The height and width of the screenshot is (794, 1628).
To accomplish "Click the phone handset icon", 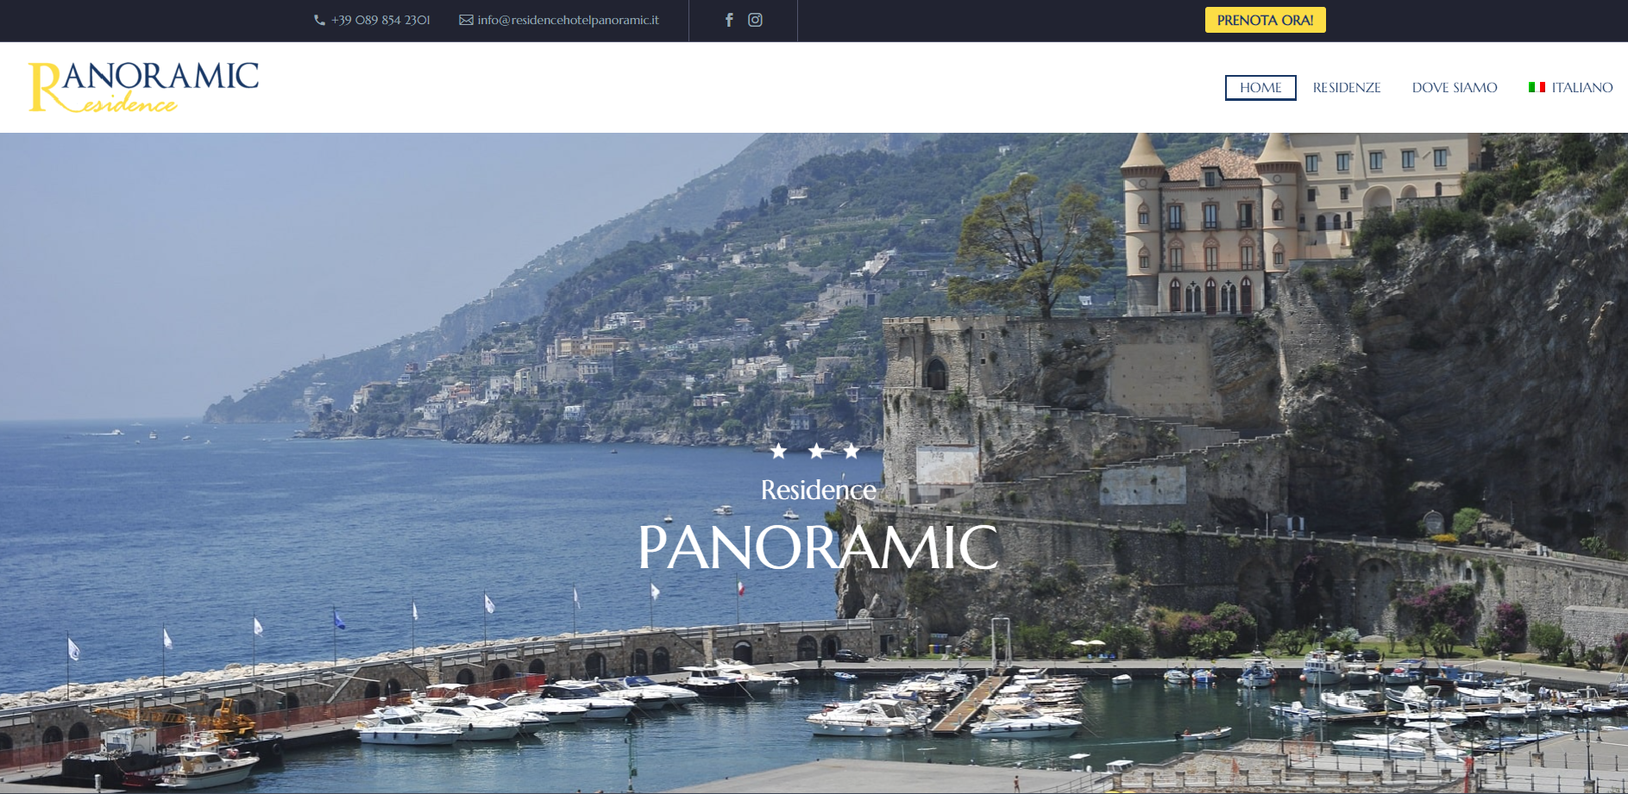I will click(x=319, y=20).
